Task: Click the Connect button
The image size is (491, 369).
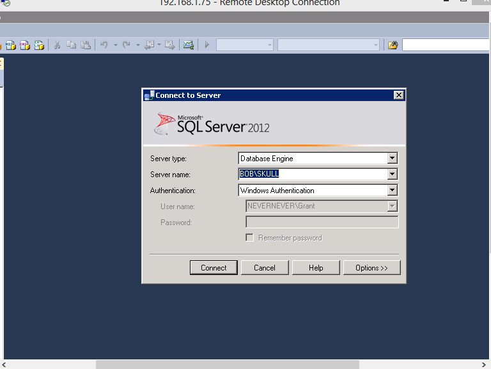Action: [x=214, y=268]
